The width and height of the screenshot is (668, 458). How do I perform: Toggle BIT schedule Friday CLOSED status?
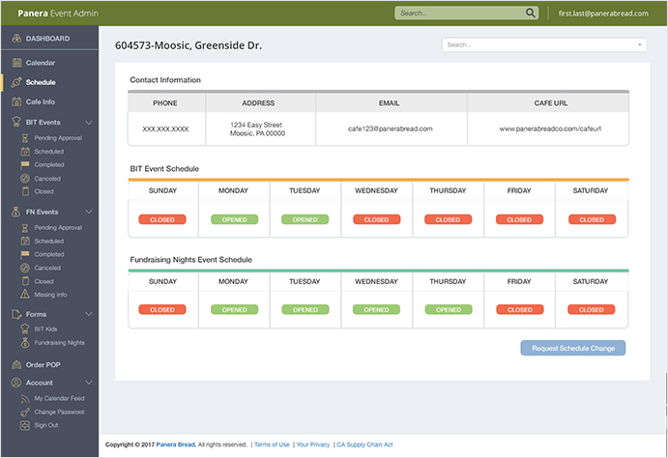coord(519,219)
